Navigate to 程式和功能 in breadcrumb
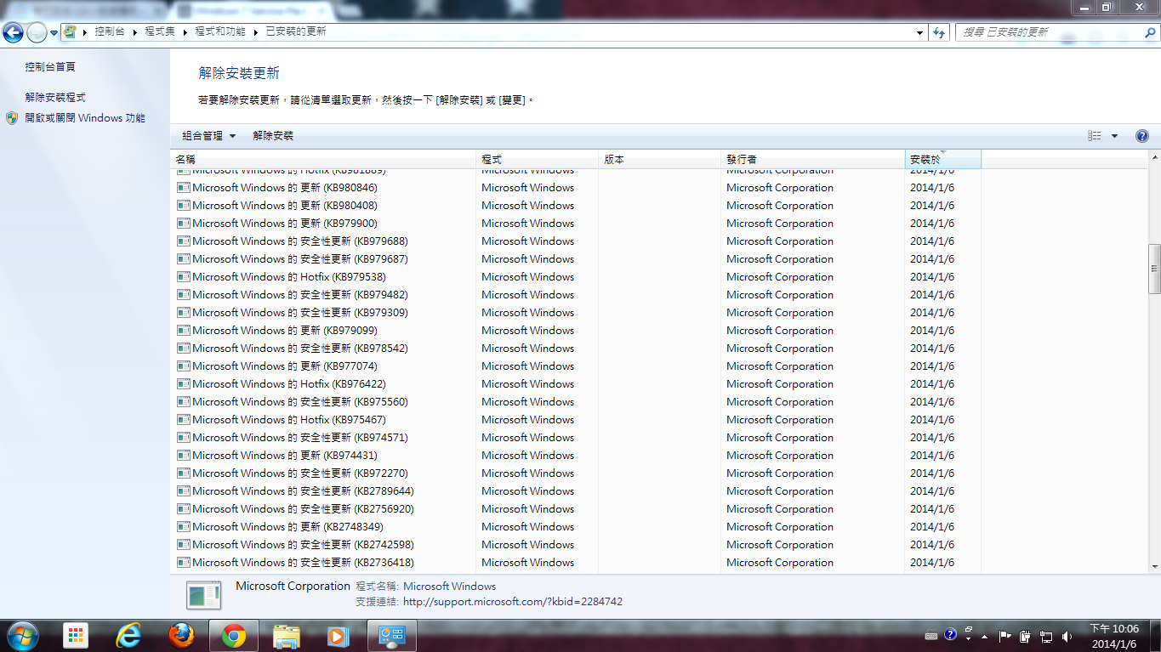The image size is (1161, 652). (220, 31)
